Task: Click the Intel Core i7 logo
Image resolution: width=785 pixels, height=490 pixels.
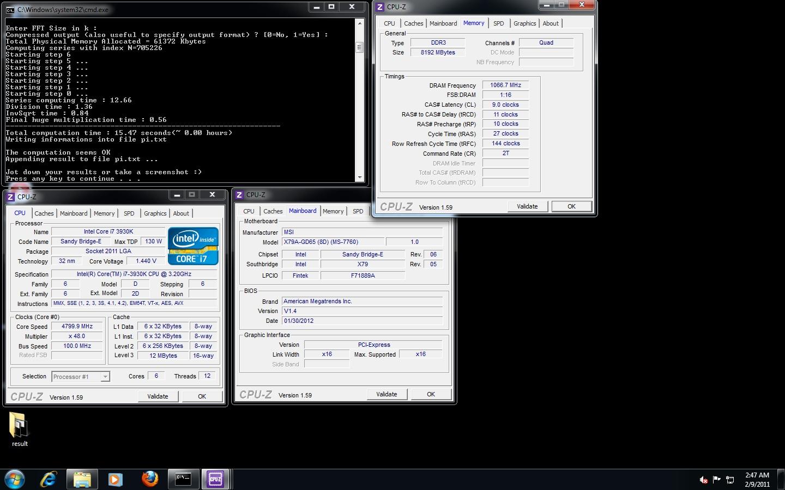Action: click(x=193, y=246)
